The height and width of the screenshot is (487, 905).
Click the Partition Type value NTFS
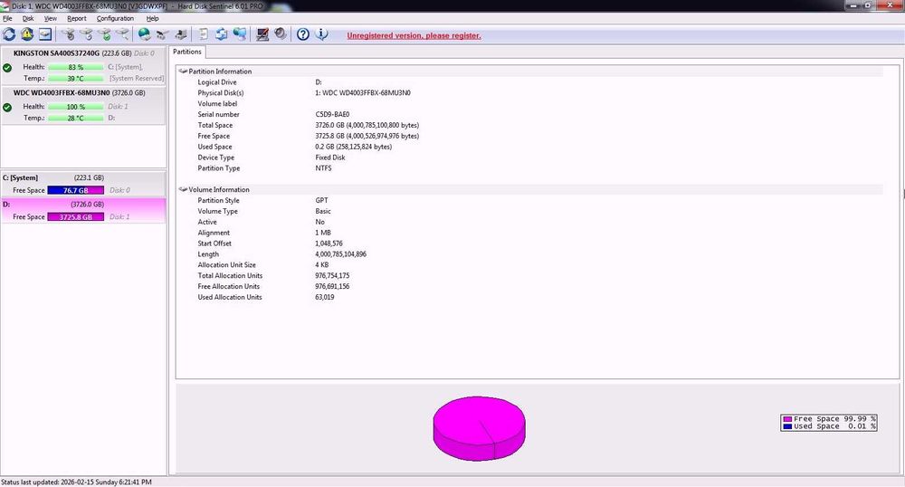pos(323,168)
